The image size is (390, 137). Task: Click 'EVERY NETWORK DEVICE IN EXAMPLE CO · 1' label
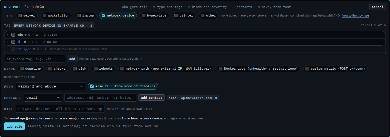coord(53,26)
